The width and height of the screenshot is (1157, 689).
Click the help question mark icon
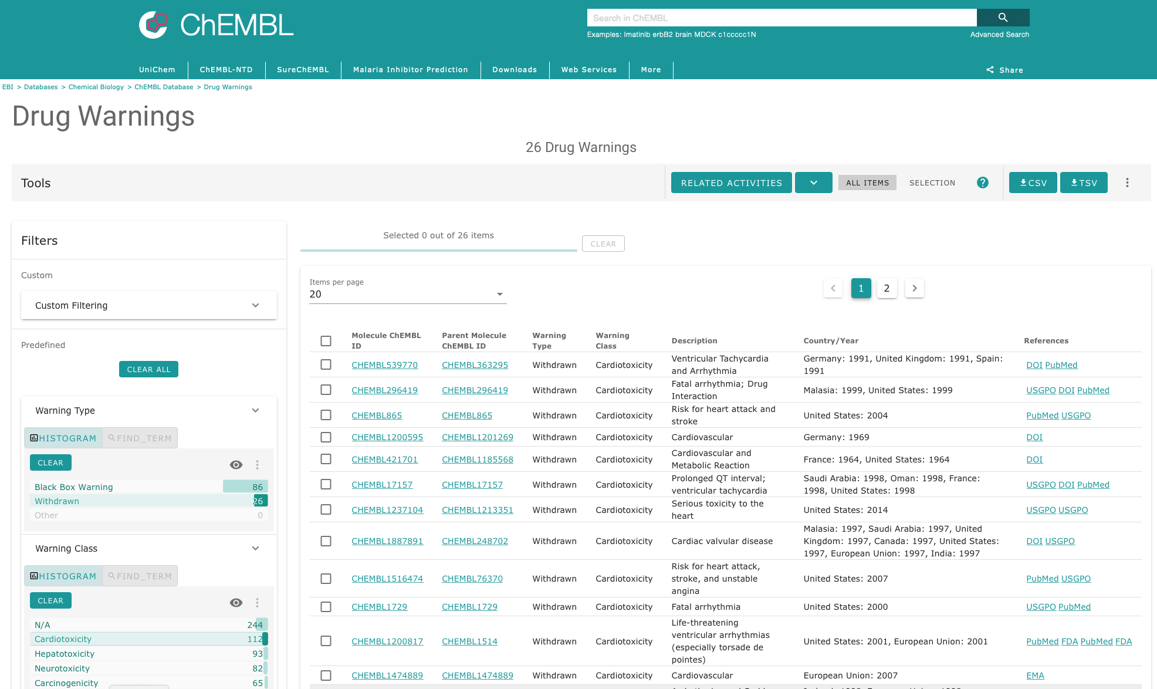coord(983,183)
